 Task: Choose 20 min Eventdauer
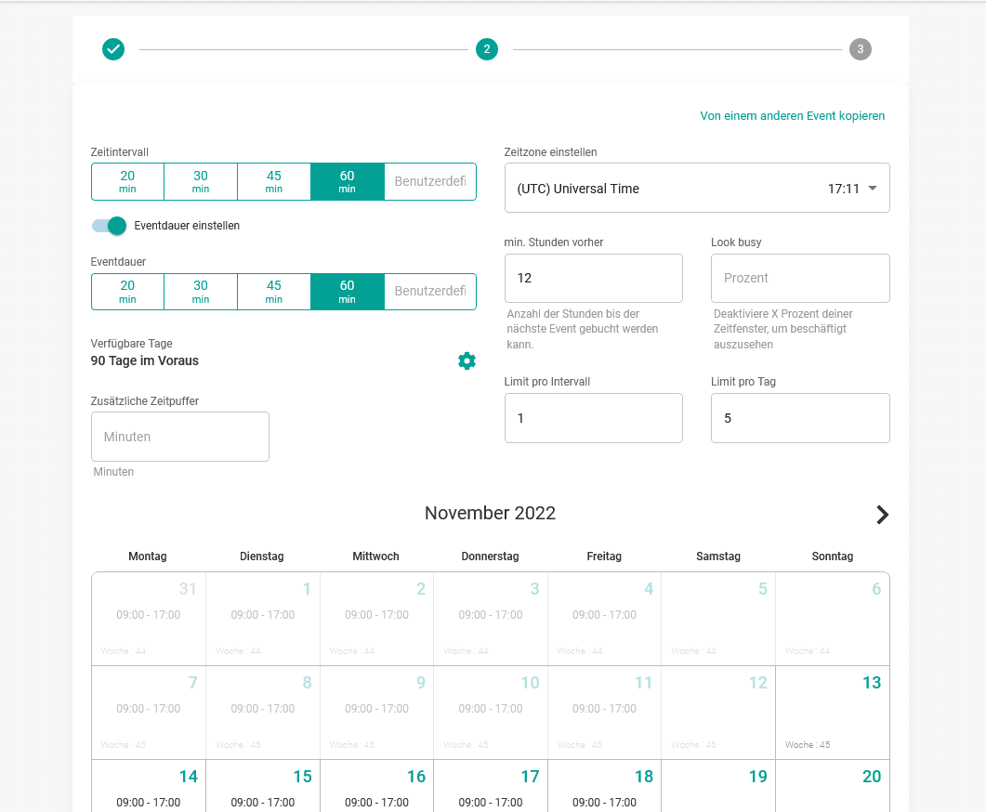[127, 292]
